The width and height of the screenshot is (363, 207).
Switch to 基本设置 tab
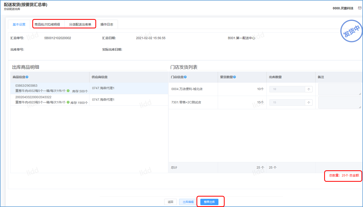point(19,24)
